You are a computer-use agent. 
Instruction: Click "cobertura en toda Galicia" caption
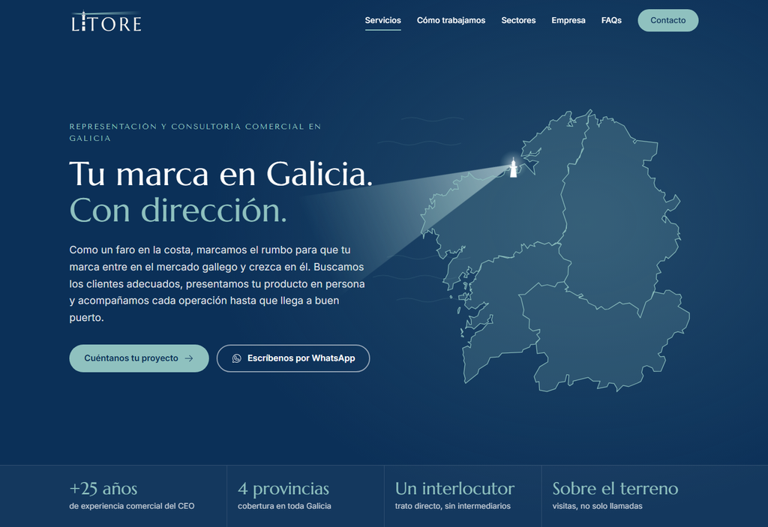(284, 506)
